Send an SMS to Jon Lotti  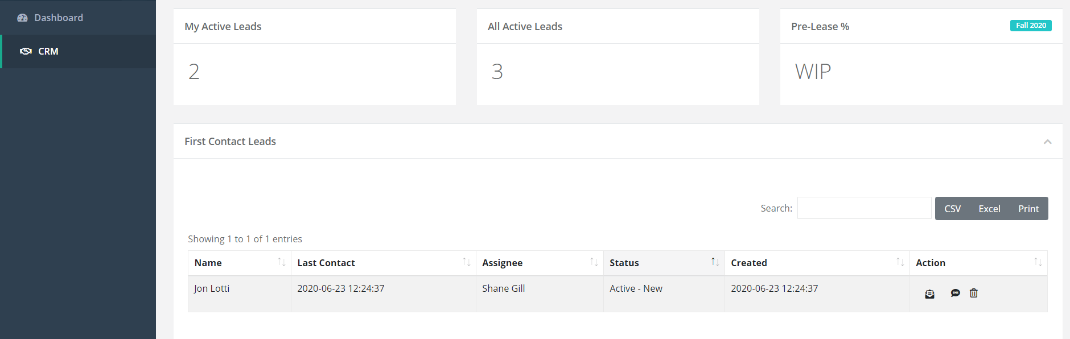click(x=956, y=293)
